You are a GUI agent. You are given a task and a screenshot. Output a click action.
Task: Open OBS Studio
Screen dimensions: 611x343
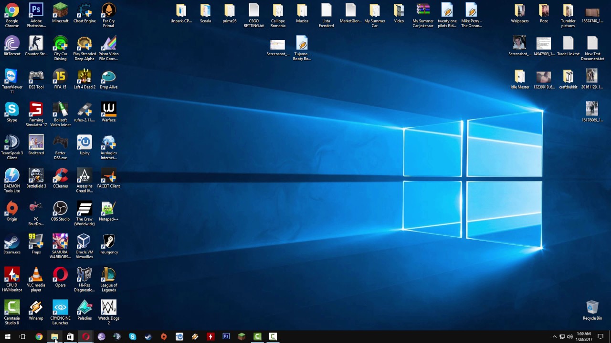(60, 210)
